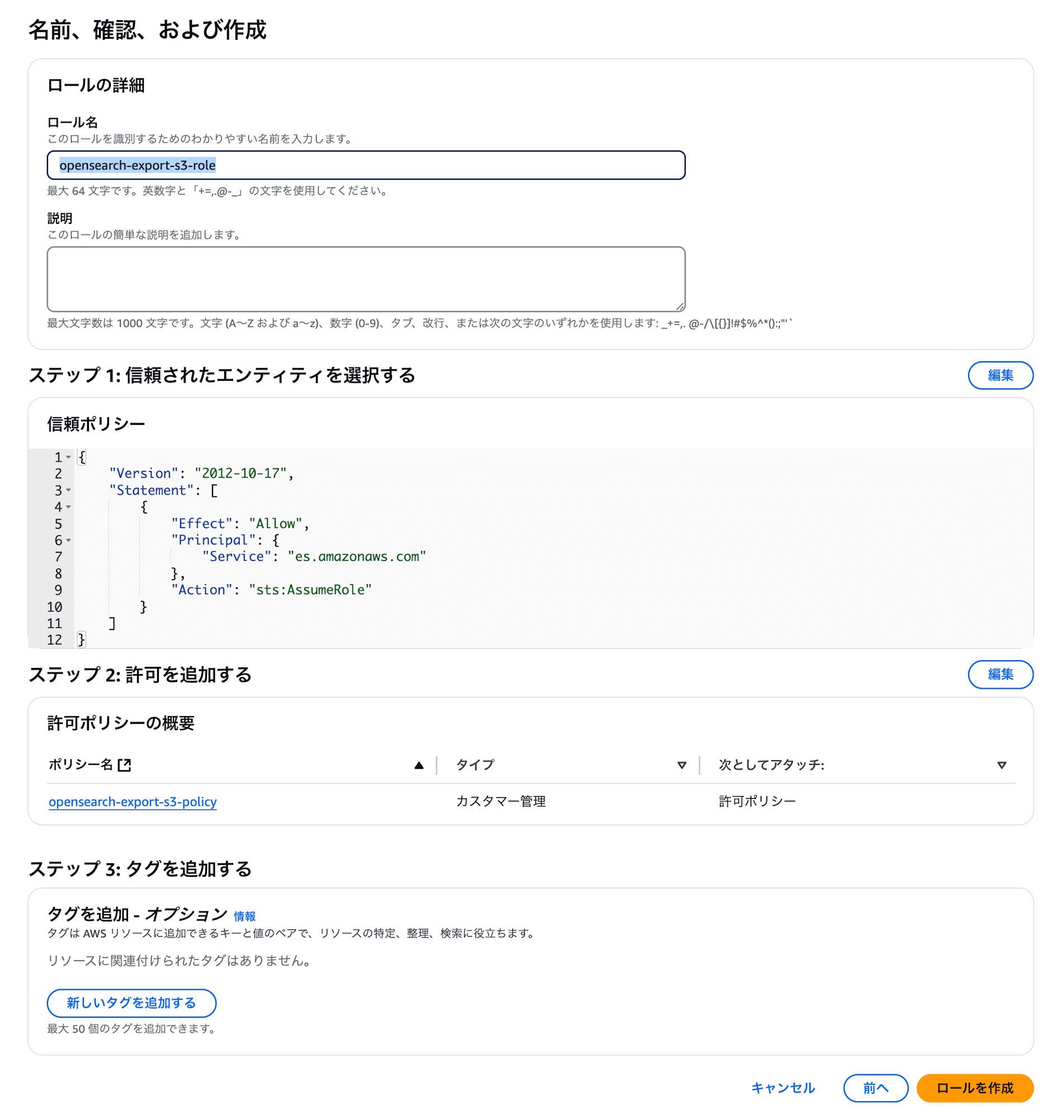Image resolution: width=1052 pixels, height=1119 pixels.
Task: Click the キャンセル link
Action: click(x=782, y=1088)
